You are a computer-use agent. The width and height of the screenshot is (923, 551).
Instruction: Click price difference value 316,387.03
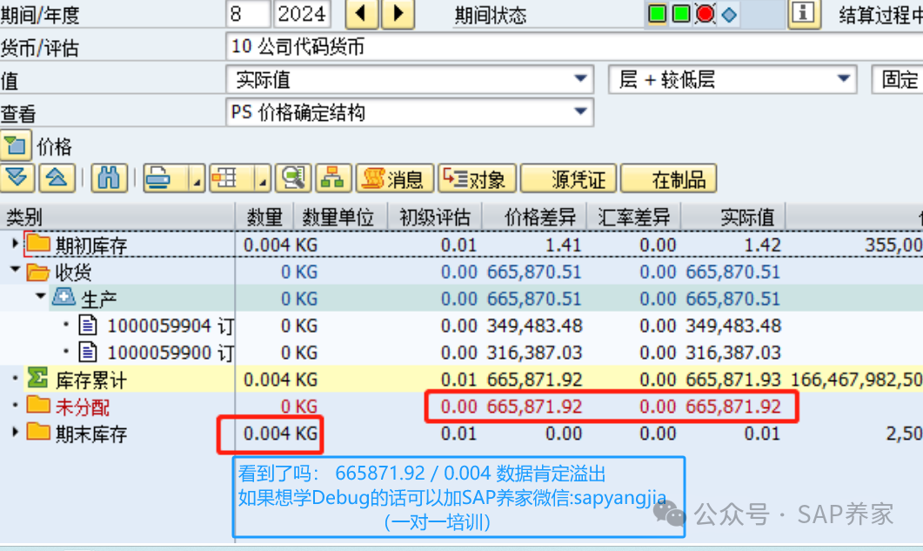point(534,353)
